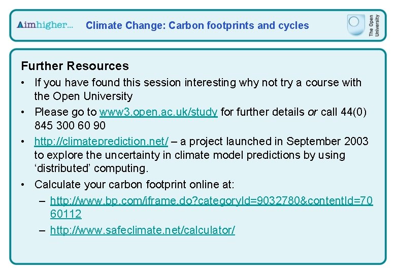Open the www3.open.ac.uk/study link

click(158, 112)
